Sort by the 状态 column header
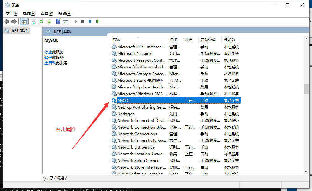The height and width of the screenshot is (191, 312). (190, 39)
